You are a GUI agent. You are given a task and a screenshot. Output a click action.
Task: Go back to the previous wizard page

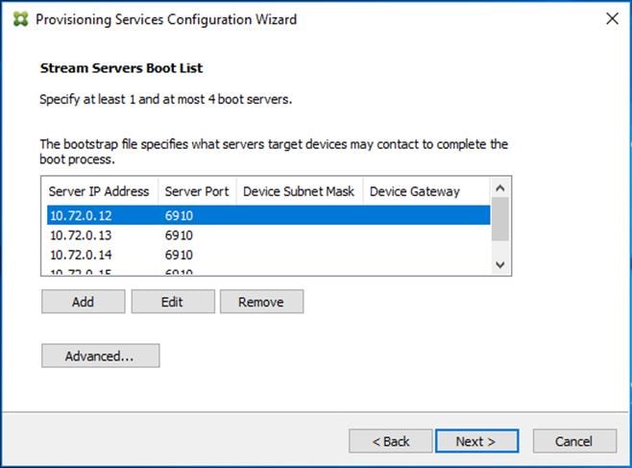point(390,441)
